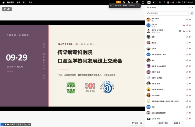The width and height of the screenshot is (195, 127).
Task: Select member 王成龙 in the list
Action: tap(170, 49)
